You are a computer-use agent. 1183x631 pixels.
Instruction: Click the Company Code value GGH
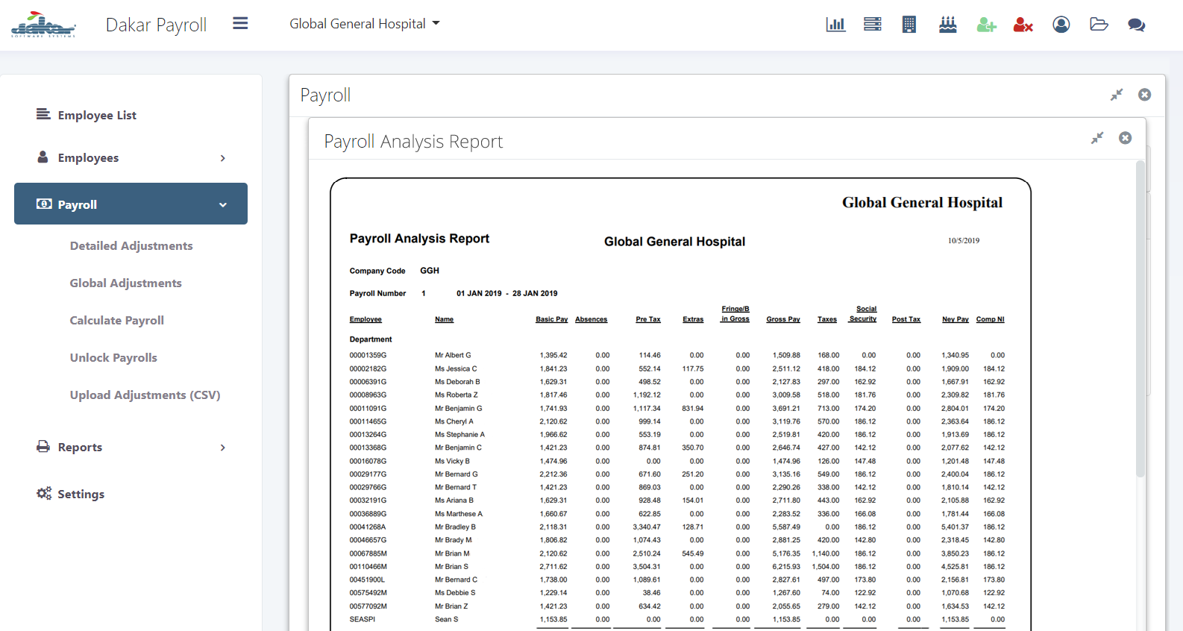coord(430,271)
